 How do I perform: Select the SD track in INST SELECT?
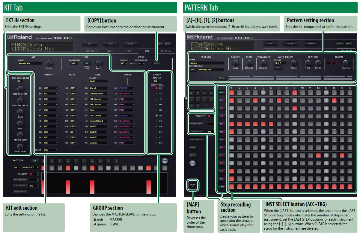[222, 108]
